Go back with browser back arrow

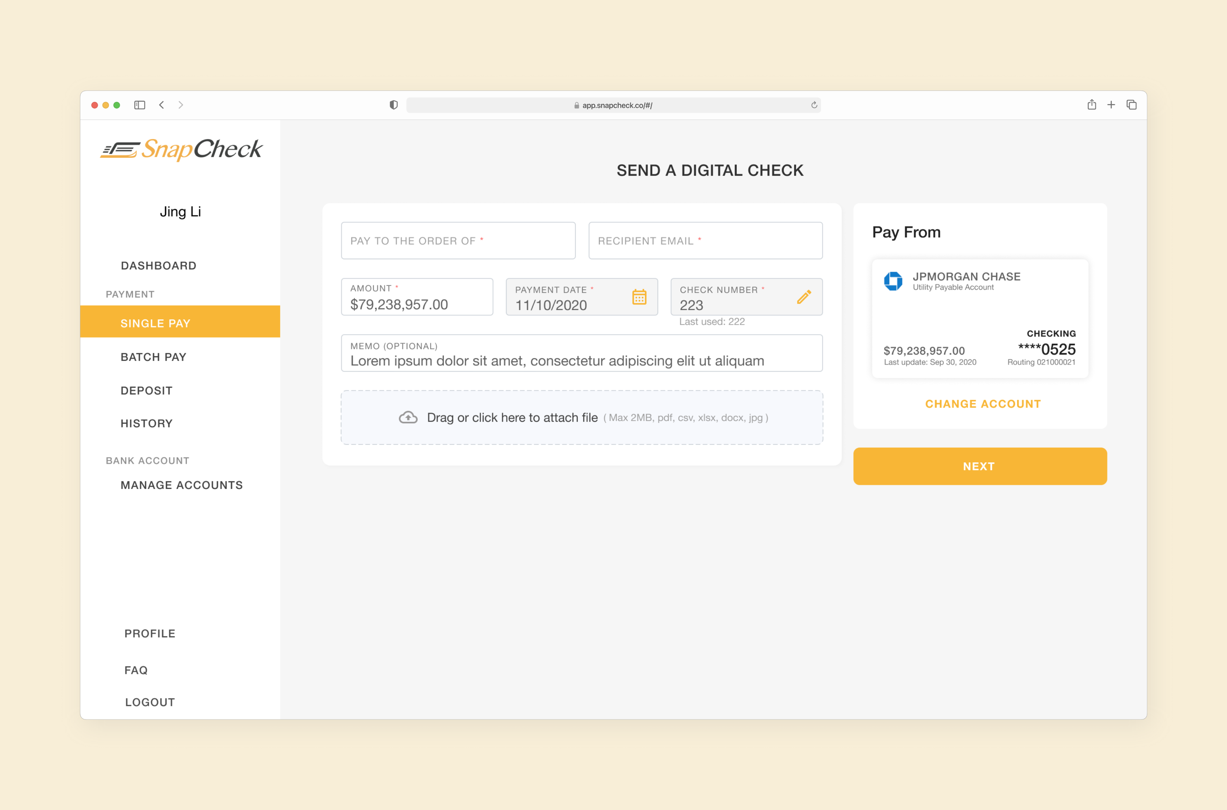162,105
